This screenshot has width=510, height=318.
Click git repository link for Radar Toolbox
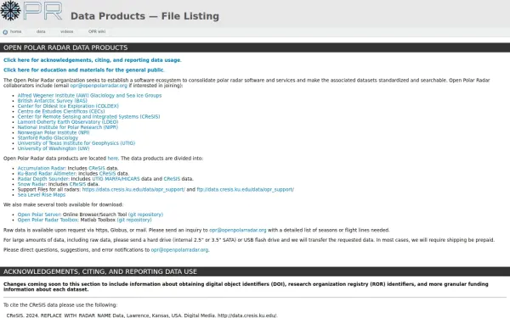(x=134, y=220)
